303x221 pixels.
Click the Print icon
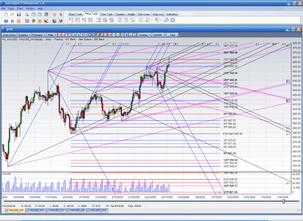pyautogui.click(x=27, y=15)
